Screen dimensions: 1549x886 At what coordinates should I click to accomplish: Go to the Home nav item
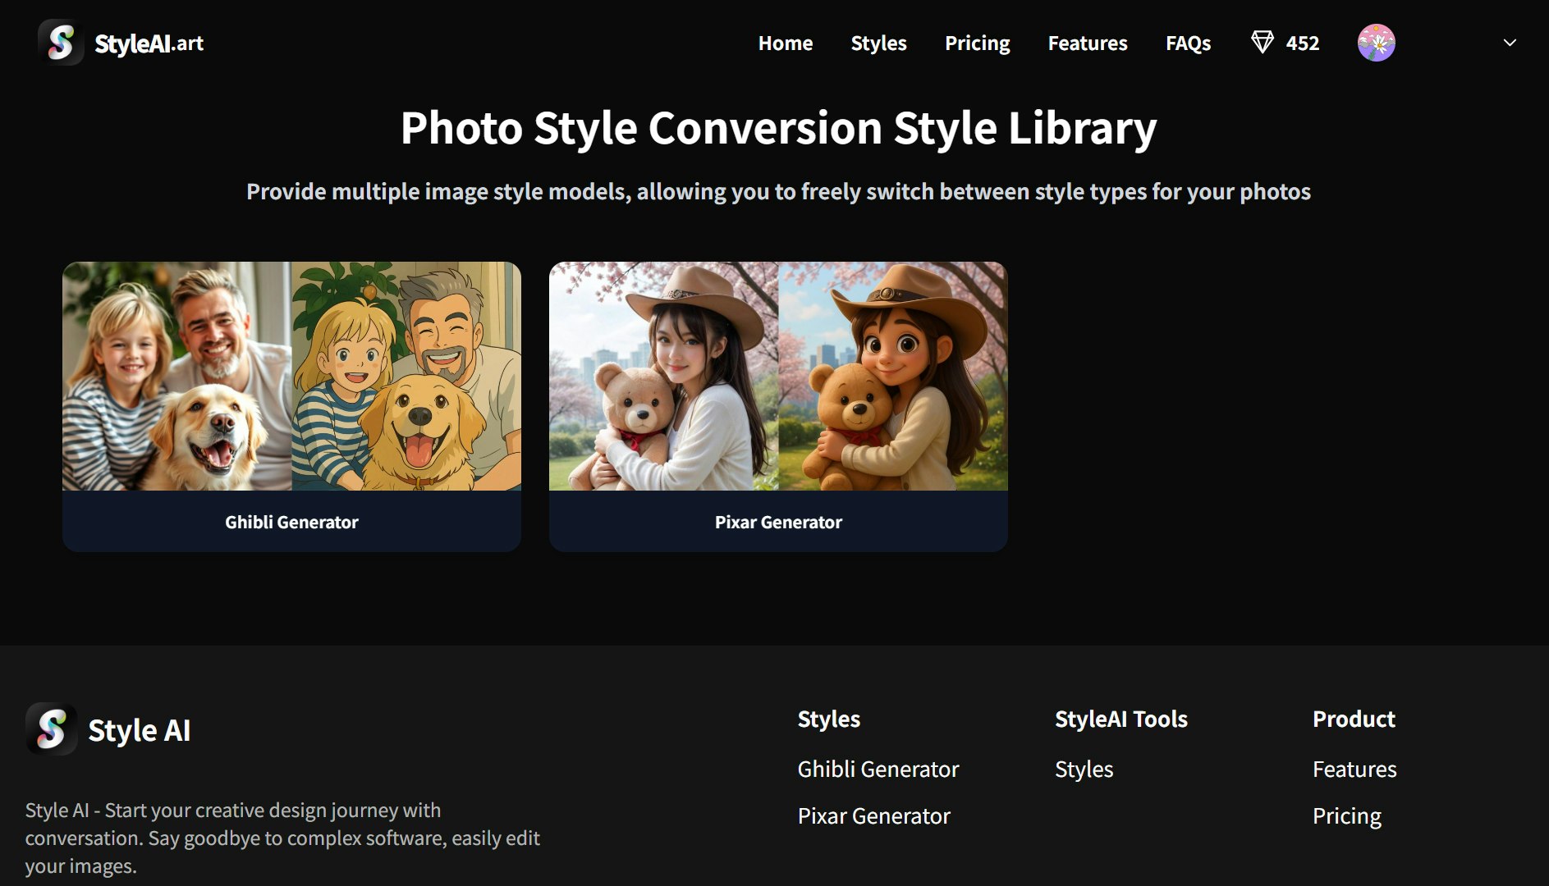click(x=785, y=43)
